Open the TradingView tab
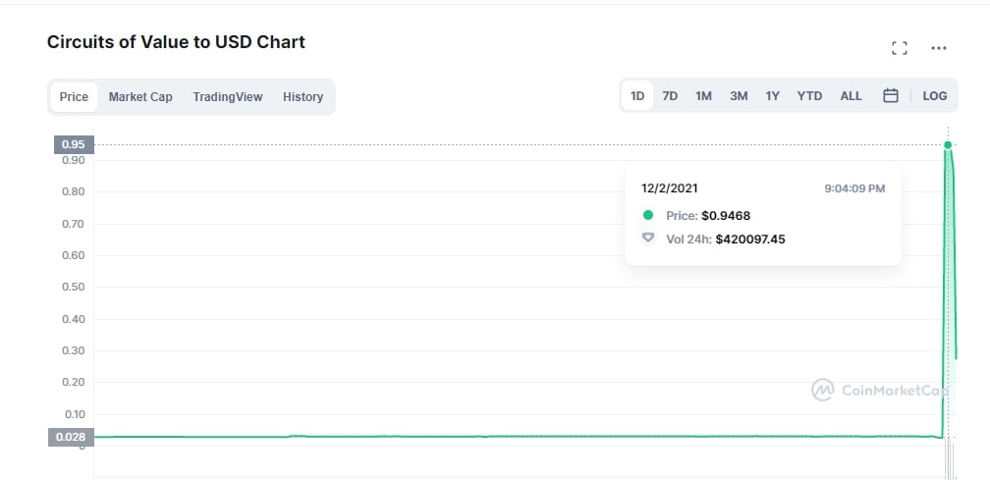 228,97
